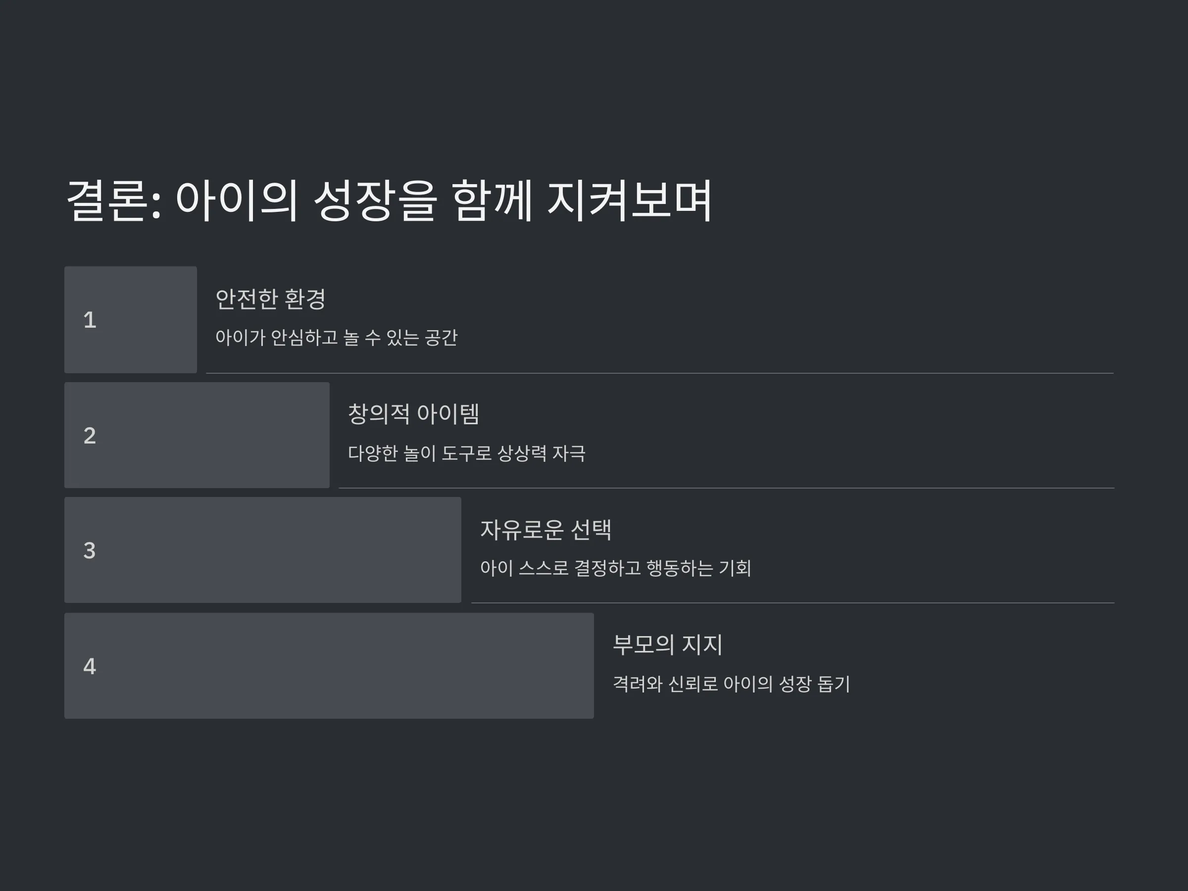Select the numbered block labeled 3
Image resolution: width=1188 pixels, height=891 pixels.
[x=263, y=550]
